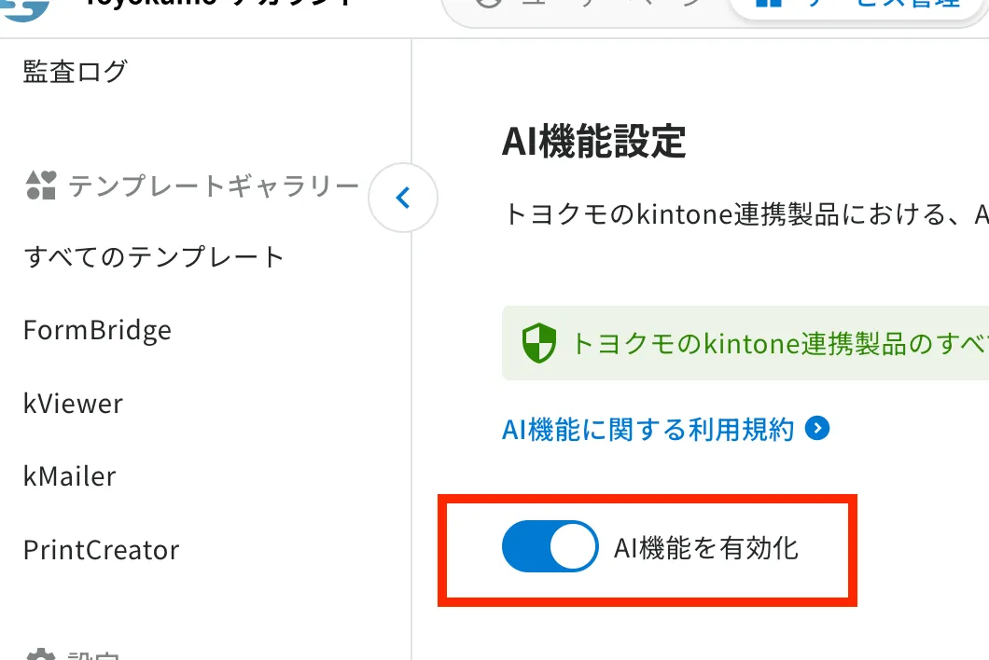Screen dimensions: 989x660
Task: Click the AI機能を有効化 label text
Action: [x=706, y=548]
